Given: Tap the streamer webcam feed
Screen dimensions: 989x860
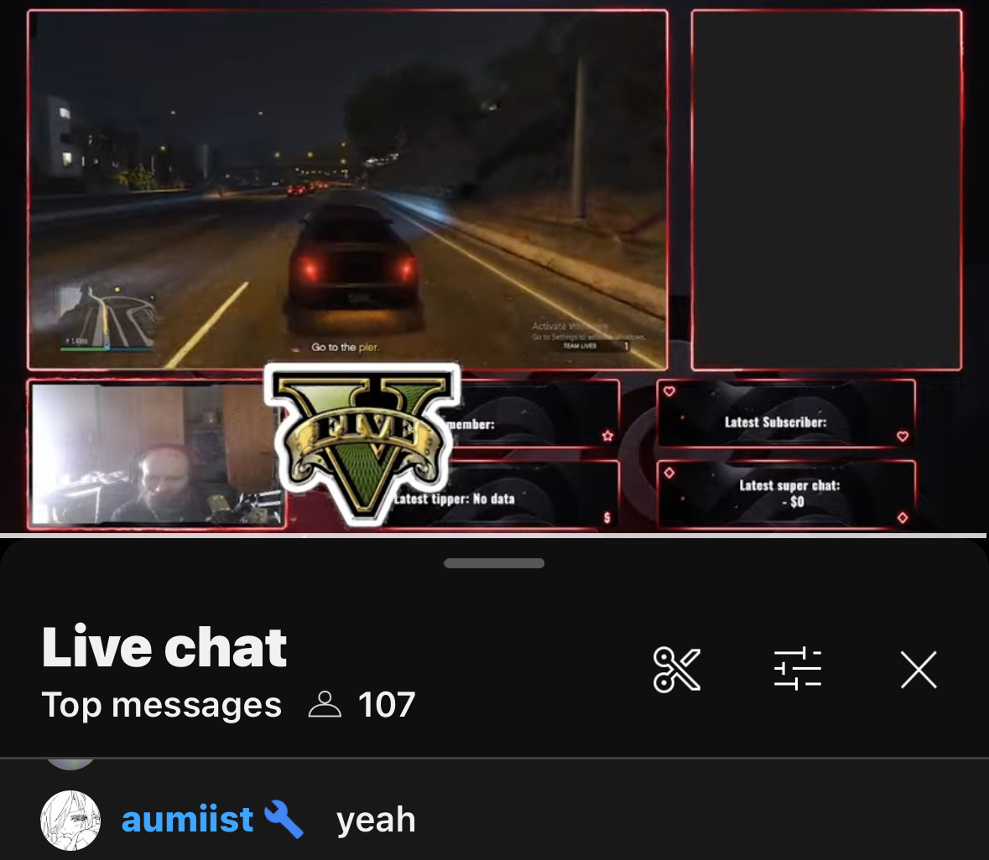Looking at the screenshot, I should click(156, 453).
